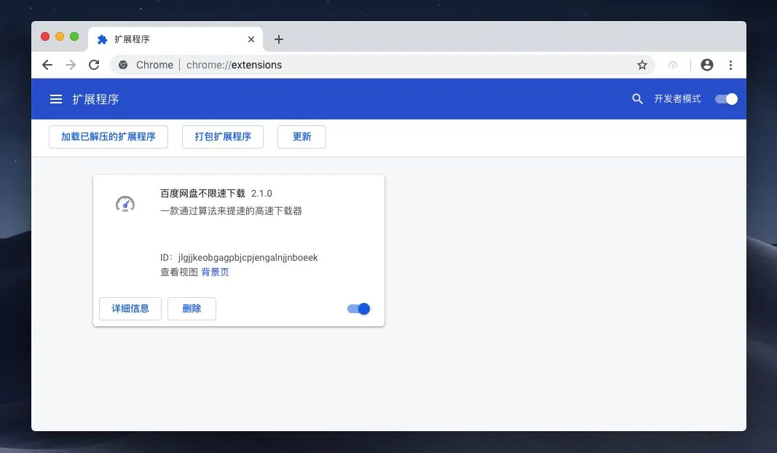Disable the 百度网盘不限速下载 extension toggle

(x=358, y=309)
